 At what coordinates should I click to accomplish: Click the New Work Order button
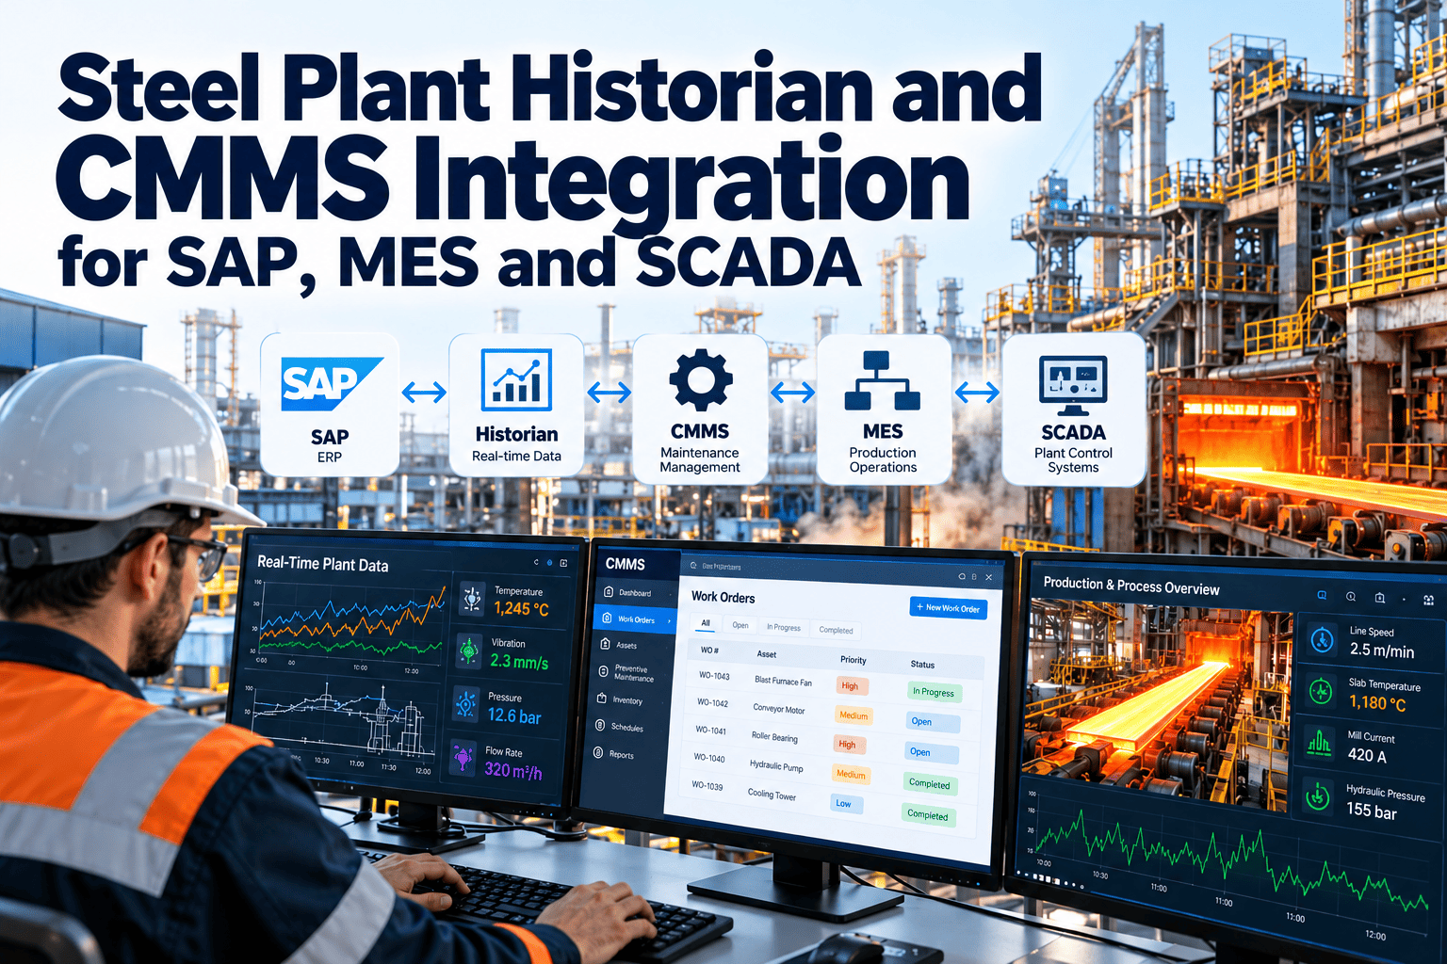coord(949,607)
